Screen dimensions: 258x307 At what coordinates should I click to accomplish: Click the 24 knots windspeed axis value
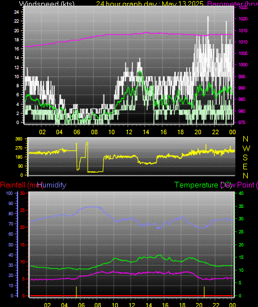pyautogui.click(x=16, y=12)
